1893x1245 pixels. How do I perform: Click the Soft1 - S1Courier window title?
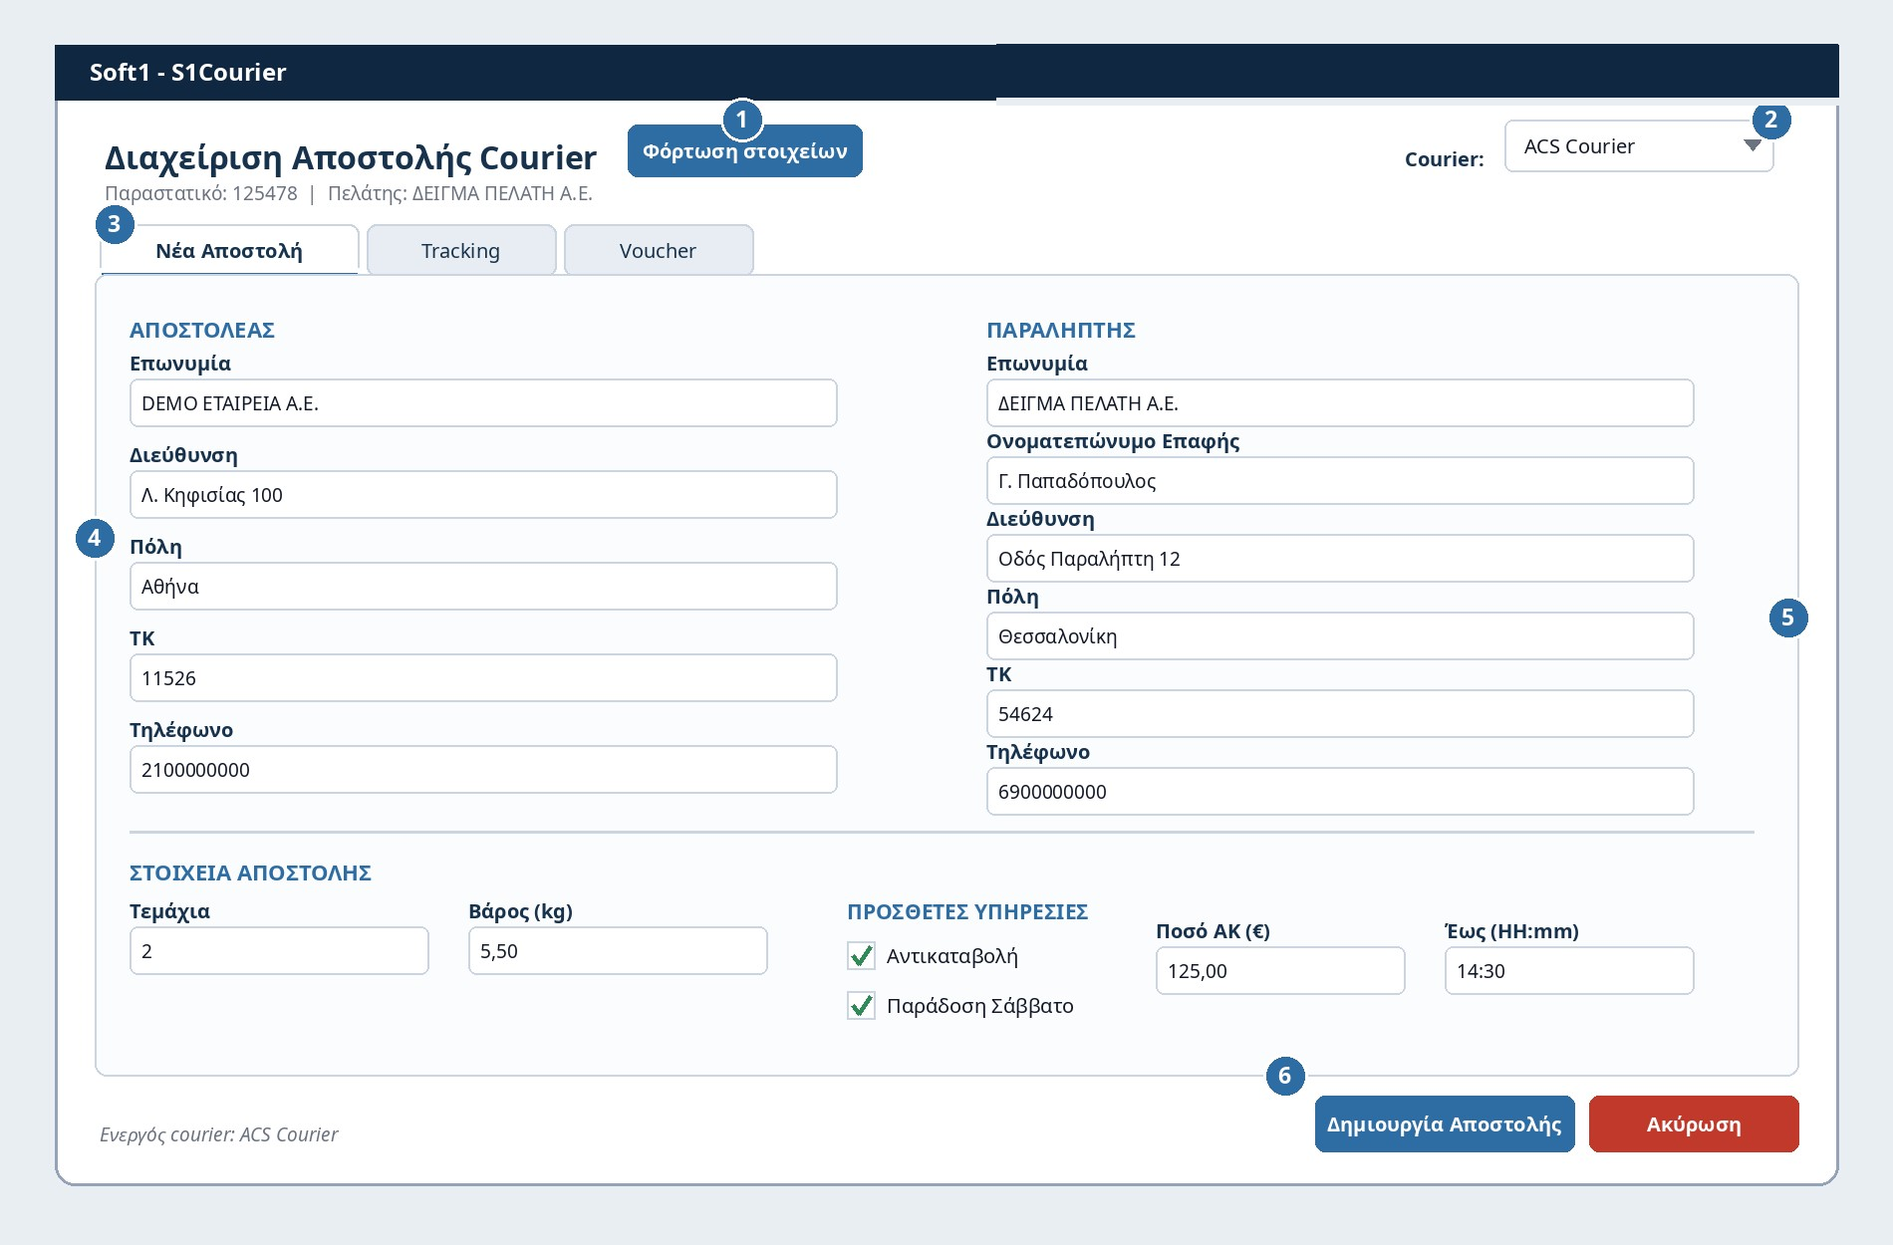[188, 72]
